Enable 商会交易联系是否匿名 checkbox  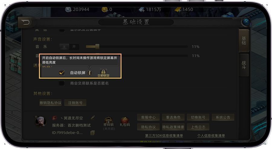point(62,83)
